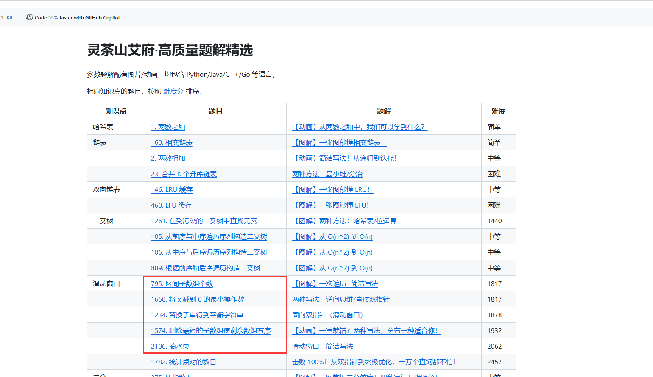The height and width of the screenshot is (377, 653).
Task: Open problem 2106. 摘水果
Action: coord(170,346)
